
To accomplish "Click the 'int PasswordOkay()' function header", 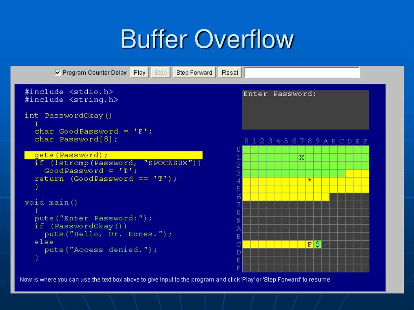I will point(68,115).
